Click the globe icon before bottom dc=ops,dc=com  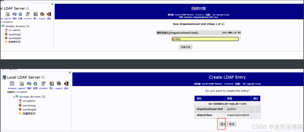17,96
